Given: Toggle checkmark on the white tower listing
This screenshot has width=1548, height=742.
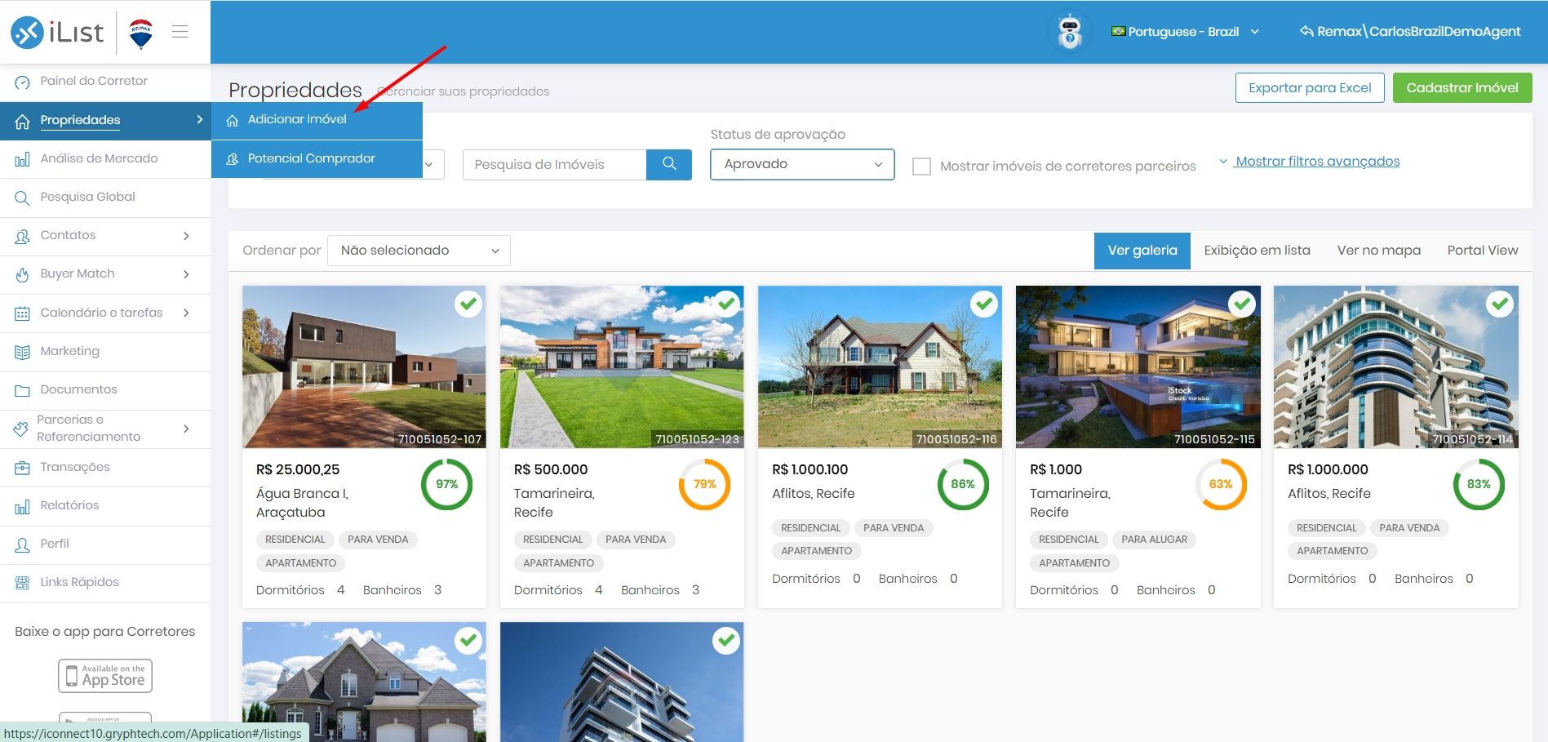Looking at the screenshot, I should tap(726, 640).
